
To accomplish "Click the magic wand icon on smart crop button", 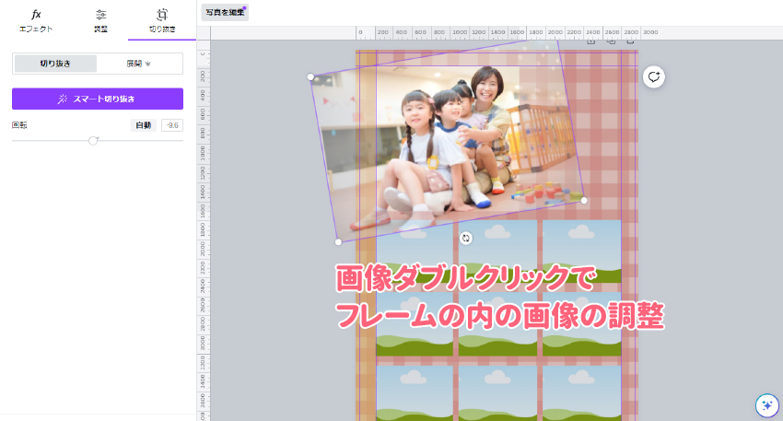I will 63,99.
